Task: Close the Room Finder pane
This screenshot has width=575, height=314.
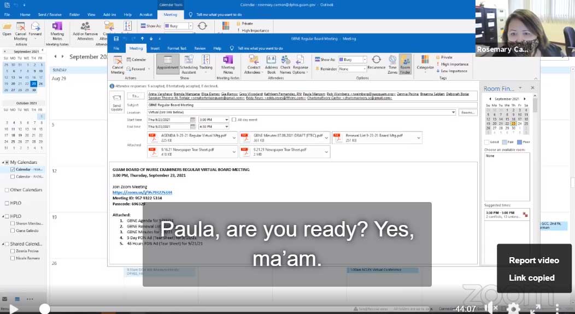Action: click(x=532, y=88)
